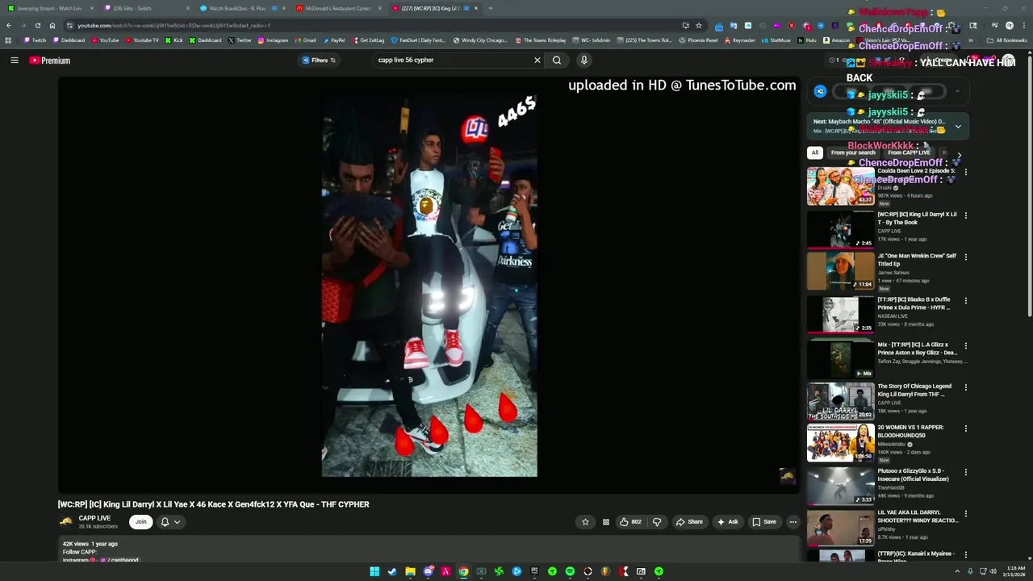
Task: Clear the search box with the X
Action: click(x=537, y=60)
